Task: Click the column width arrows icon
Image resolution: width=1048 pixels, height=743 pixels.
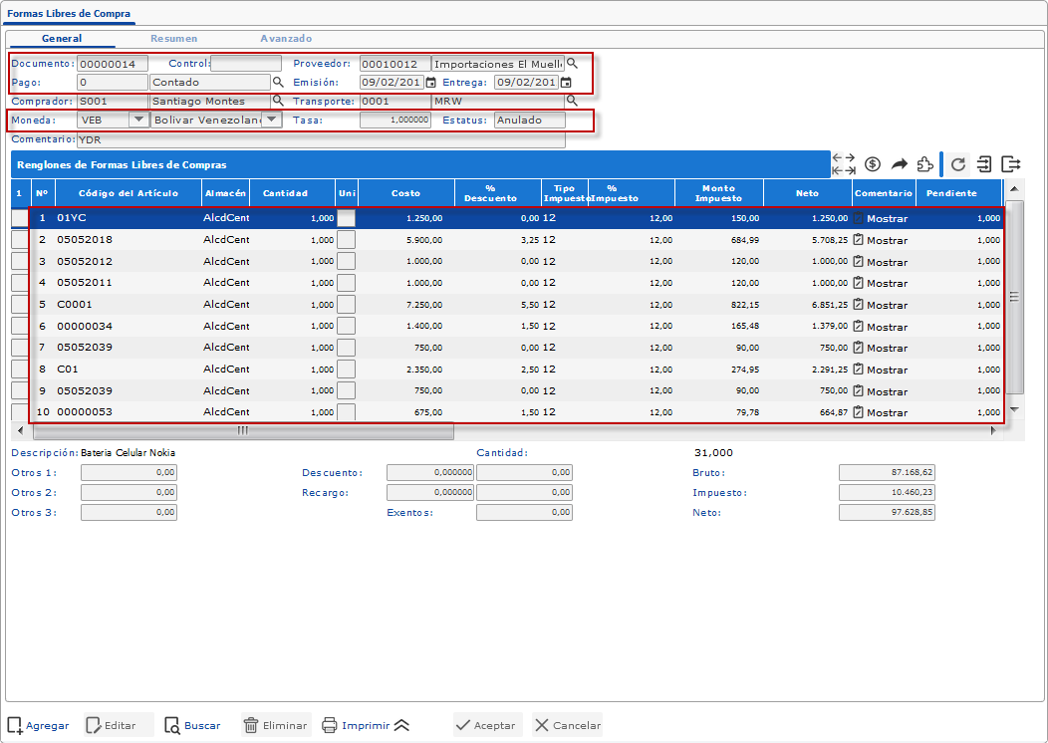Action: [844, 164]
